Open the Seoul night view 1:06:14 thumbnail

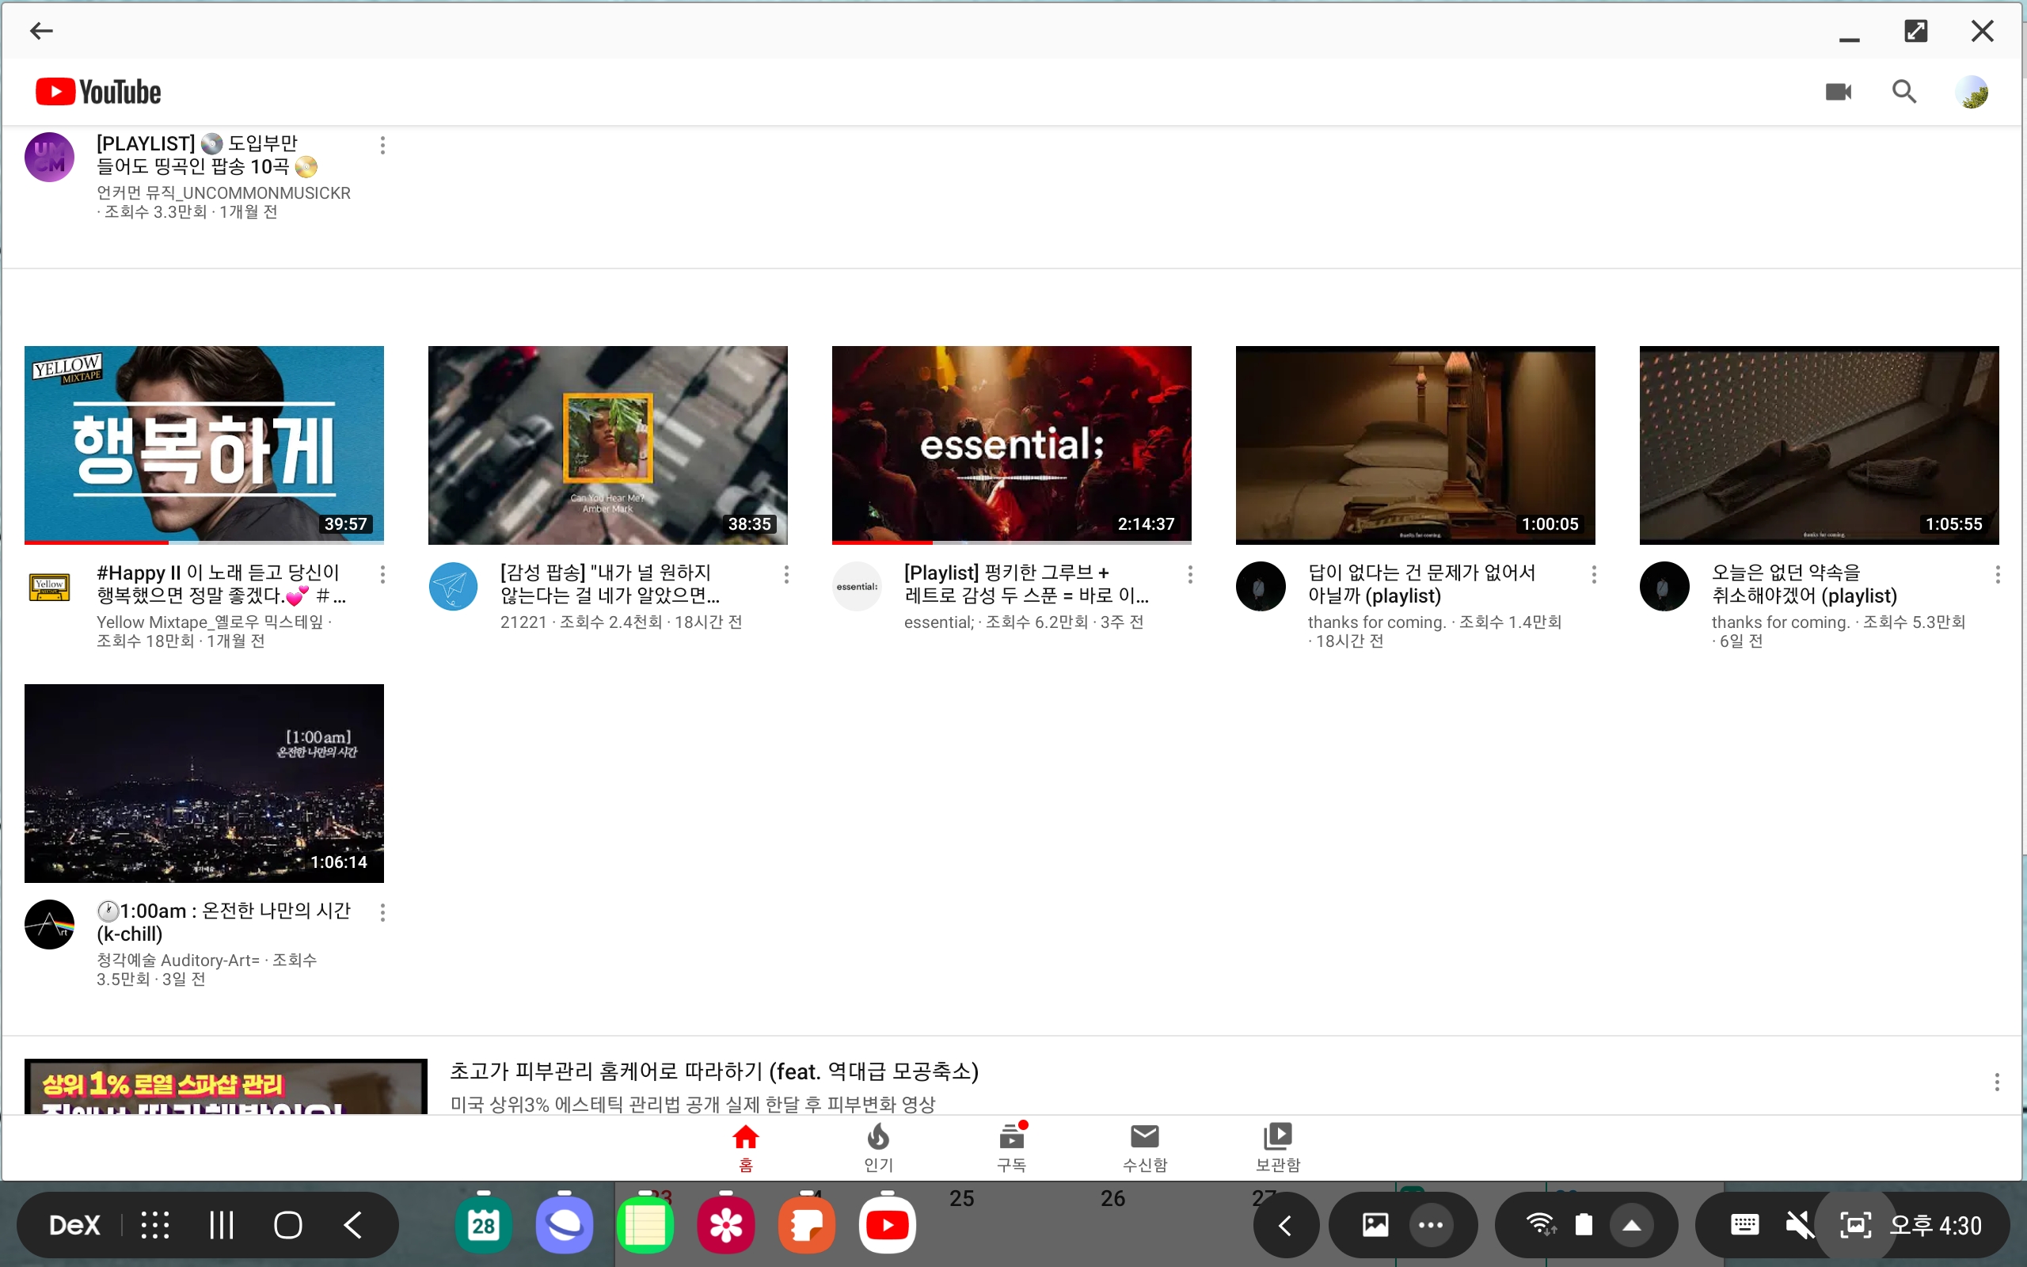point(203,782)
